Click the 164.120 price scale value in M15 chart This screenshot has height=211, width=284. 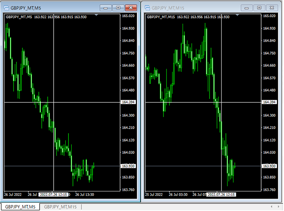pyautogui.click(x=269, y=140)
